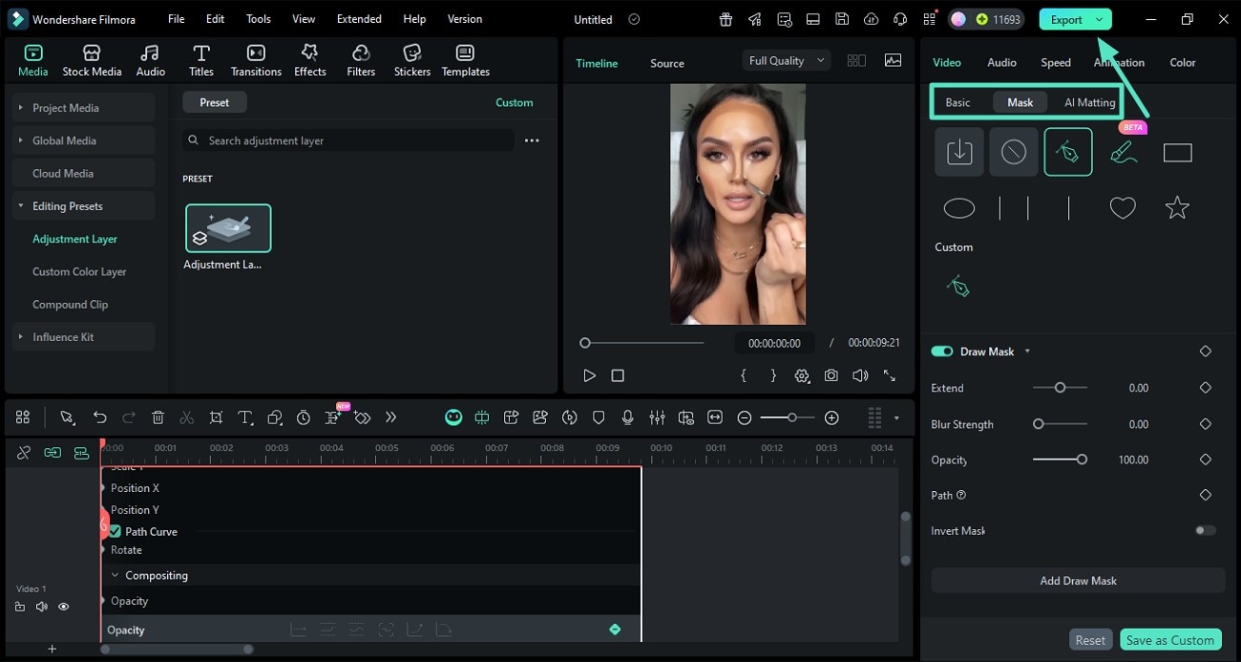Pick the heart mask shape

click(1123, 207)
